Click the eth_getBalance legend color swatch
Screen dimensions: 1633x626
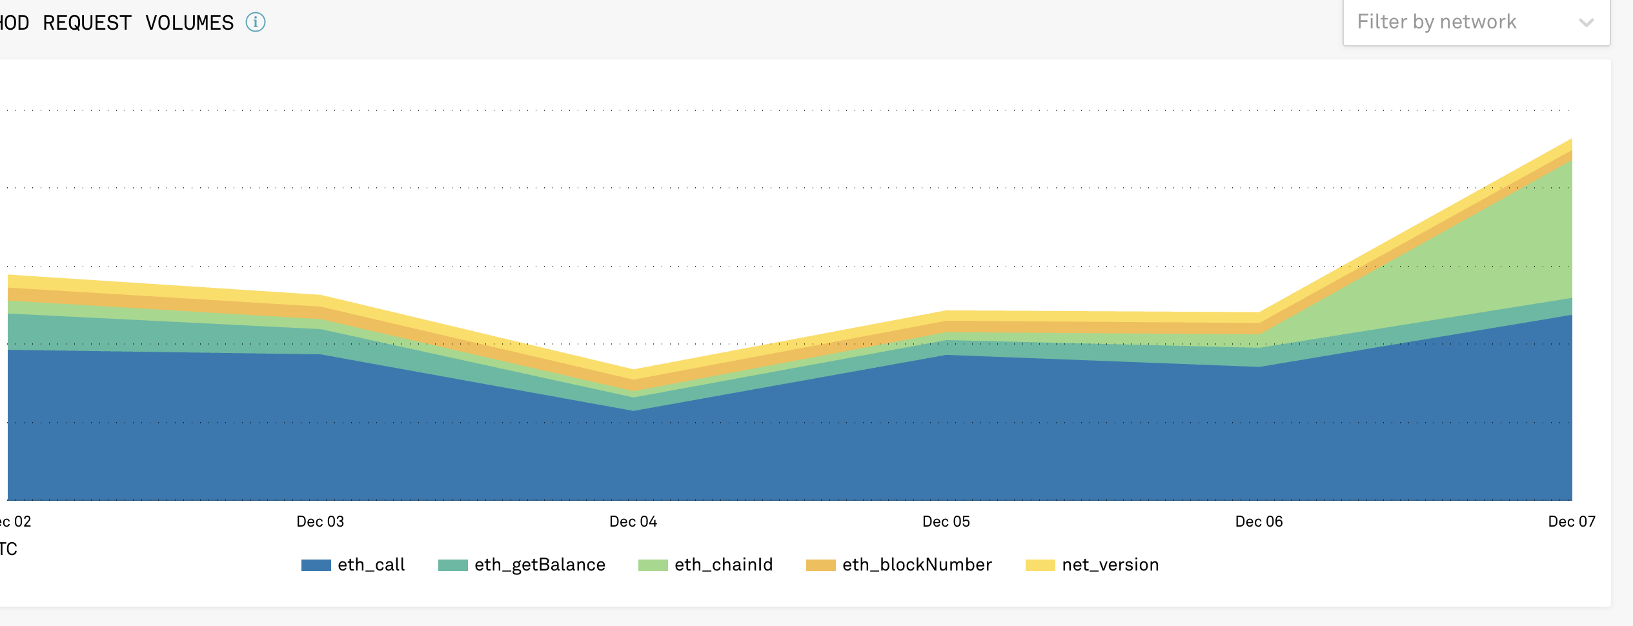coord(452,564)
